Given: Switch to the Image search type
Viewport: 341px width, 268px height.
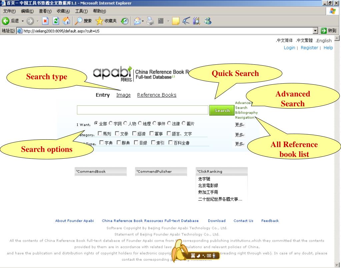Looking at the screenshot, I should [x=124, y=95].
